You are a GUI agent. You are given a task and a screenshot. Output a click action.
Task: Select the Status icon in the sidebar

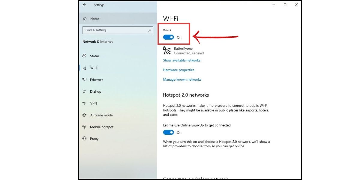[x=84, y=56]
